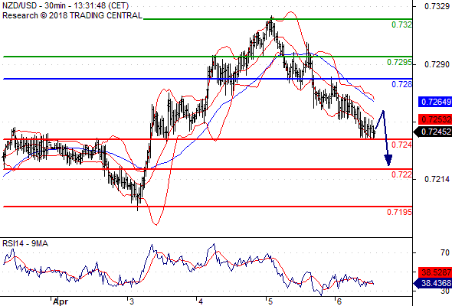Open the Trading Central research copyright text
Image resolution: width=452 pixels, height=306 pixels.
pos(72,15)
